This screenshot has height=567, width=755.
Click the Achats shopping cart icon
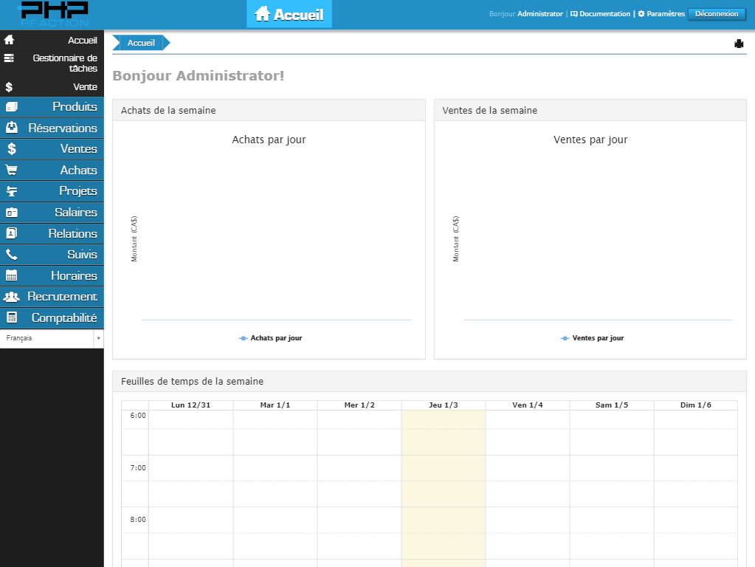tap(11, 171)
